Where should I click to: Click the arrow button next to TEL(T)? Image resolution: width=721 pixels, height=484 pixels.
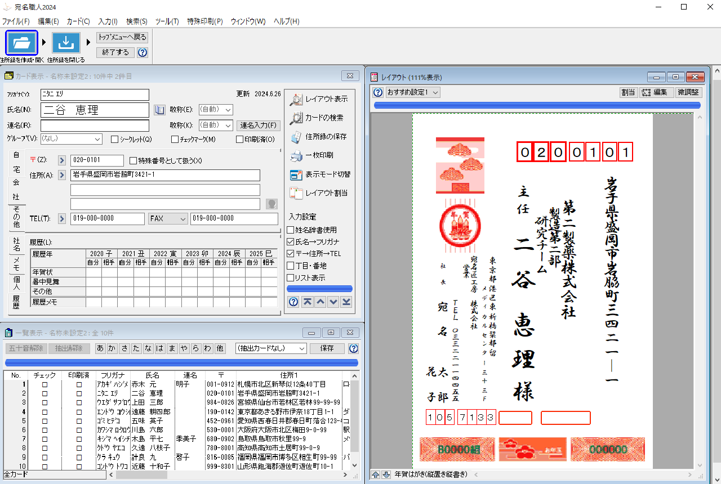62,218
